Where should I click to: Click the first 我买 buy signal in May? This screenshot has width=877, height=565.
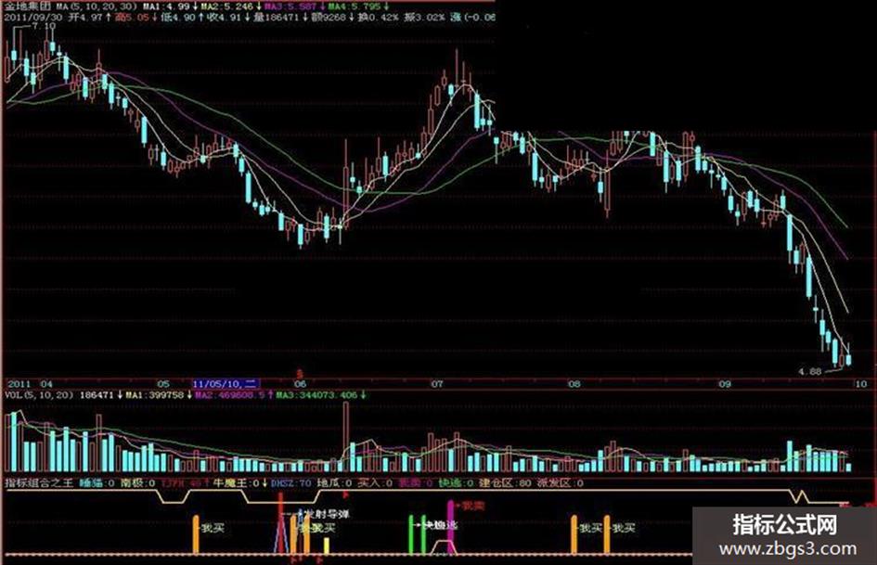point(213,528)
